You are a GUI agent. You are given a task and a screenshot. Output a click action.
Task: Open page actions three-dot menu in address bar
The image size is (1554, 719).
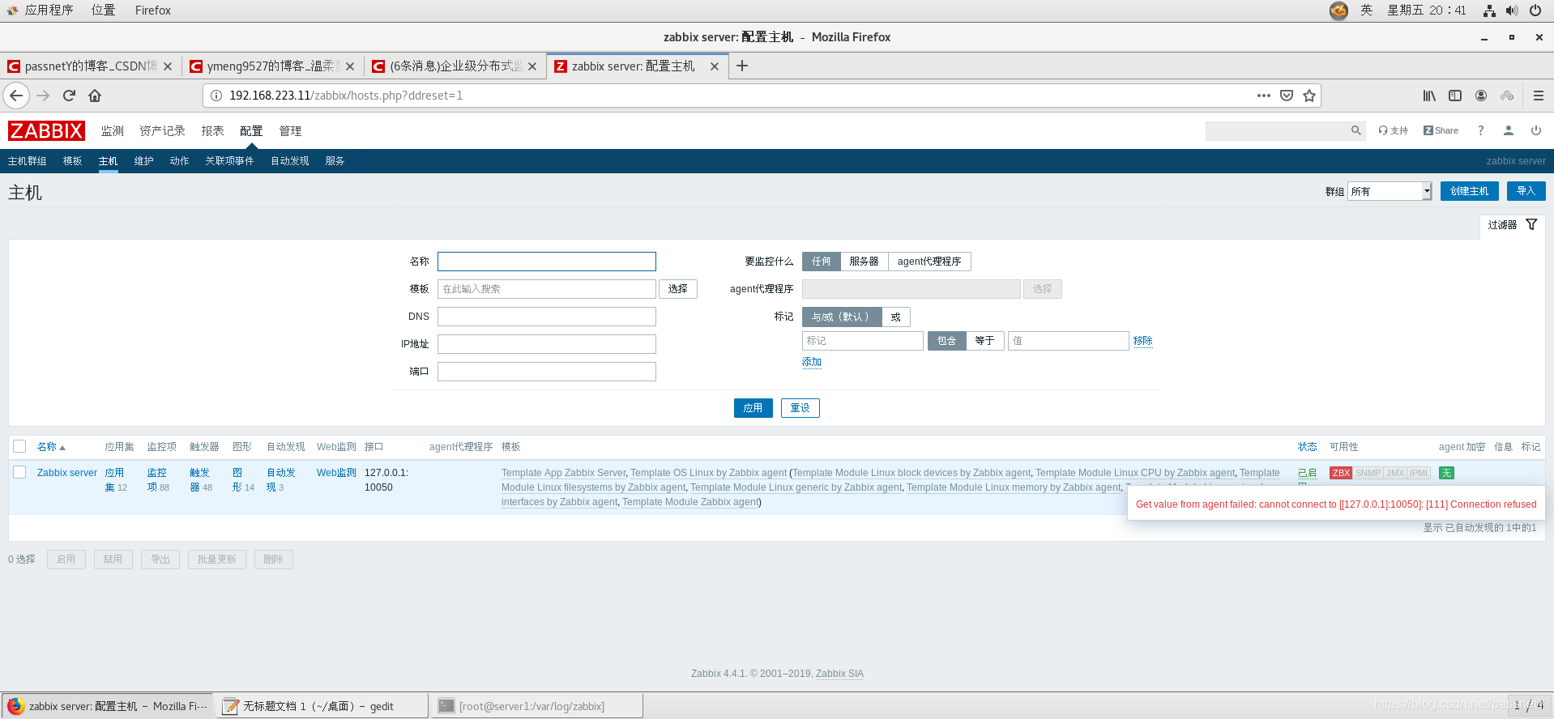[1263, 96]
